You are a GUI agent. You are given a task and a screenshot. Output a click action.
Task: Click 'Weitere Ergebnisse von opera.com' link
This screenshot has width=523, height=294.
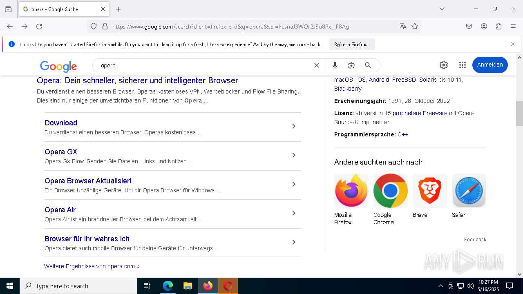(92, 266)
